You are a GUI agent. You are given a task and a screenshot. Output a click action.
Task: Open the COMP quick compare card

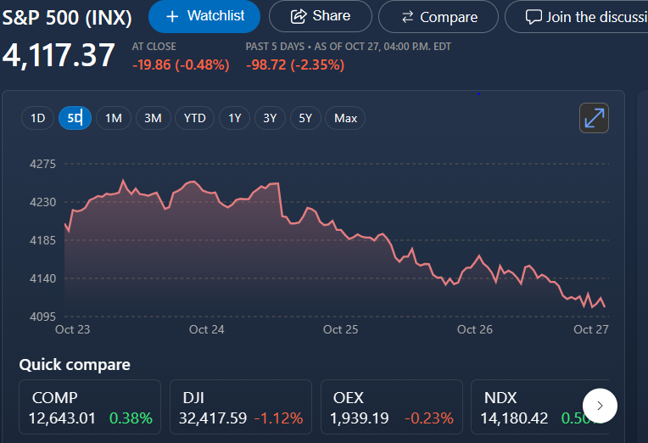(90, 407)
